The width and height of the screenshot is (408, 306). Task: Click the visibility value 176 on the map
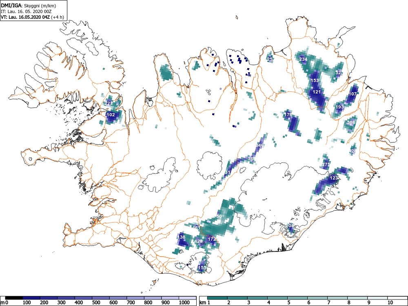(288, 115)
